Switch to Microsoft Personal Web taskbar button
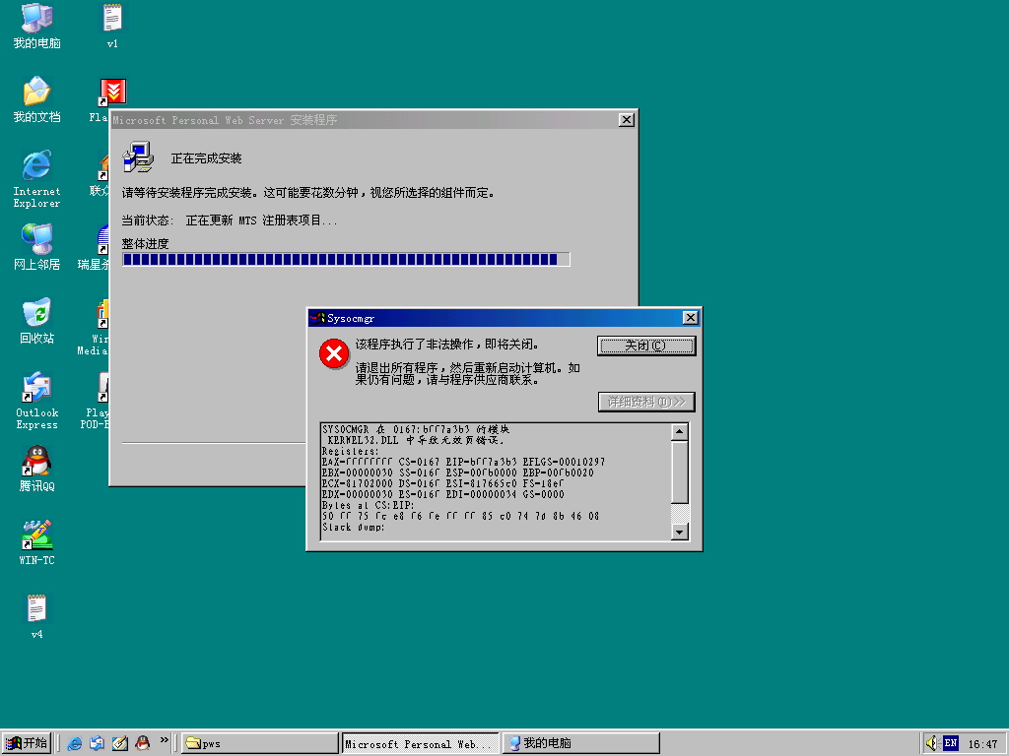The width and height of the screenshot is (1009, 756). pos(420,743)
